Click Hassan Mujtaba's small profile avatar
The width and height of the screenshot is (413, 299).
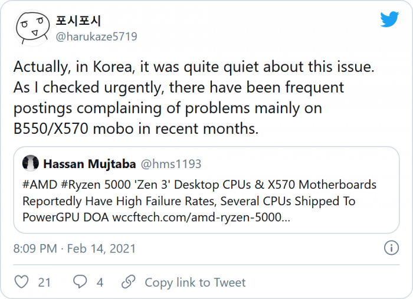pyautogui.click(x=31, y=163)
